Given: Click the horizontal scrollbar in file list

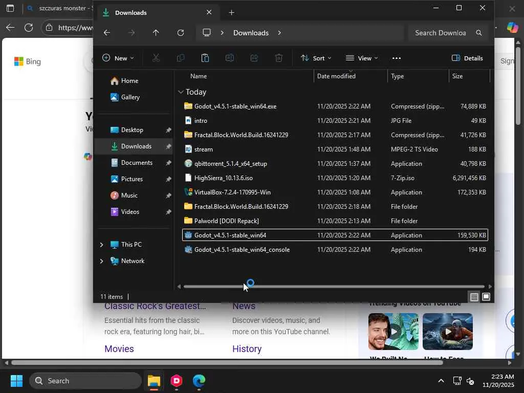Looking at the screenshot, I should pos(334,287).
